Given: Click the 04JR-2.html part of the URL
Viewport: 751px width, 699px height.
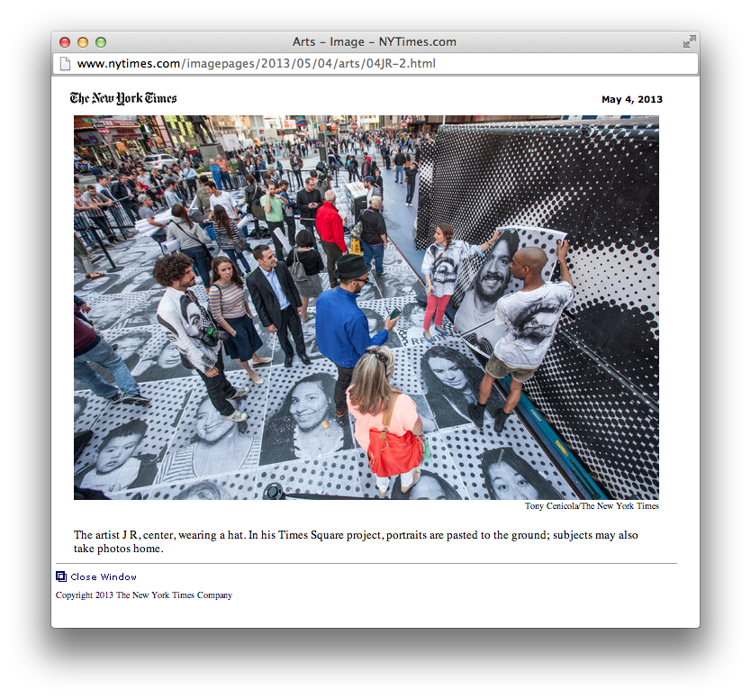Looking at the screenshot, I should [401, 64].
